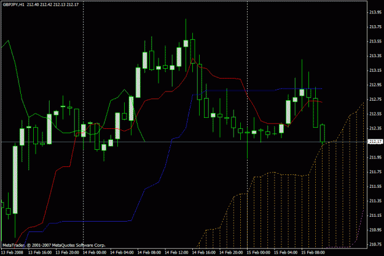Select the 13 Feb 2008 date label
This screenshot has width=384, height=256.
pos(12,252)
